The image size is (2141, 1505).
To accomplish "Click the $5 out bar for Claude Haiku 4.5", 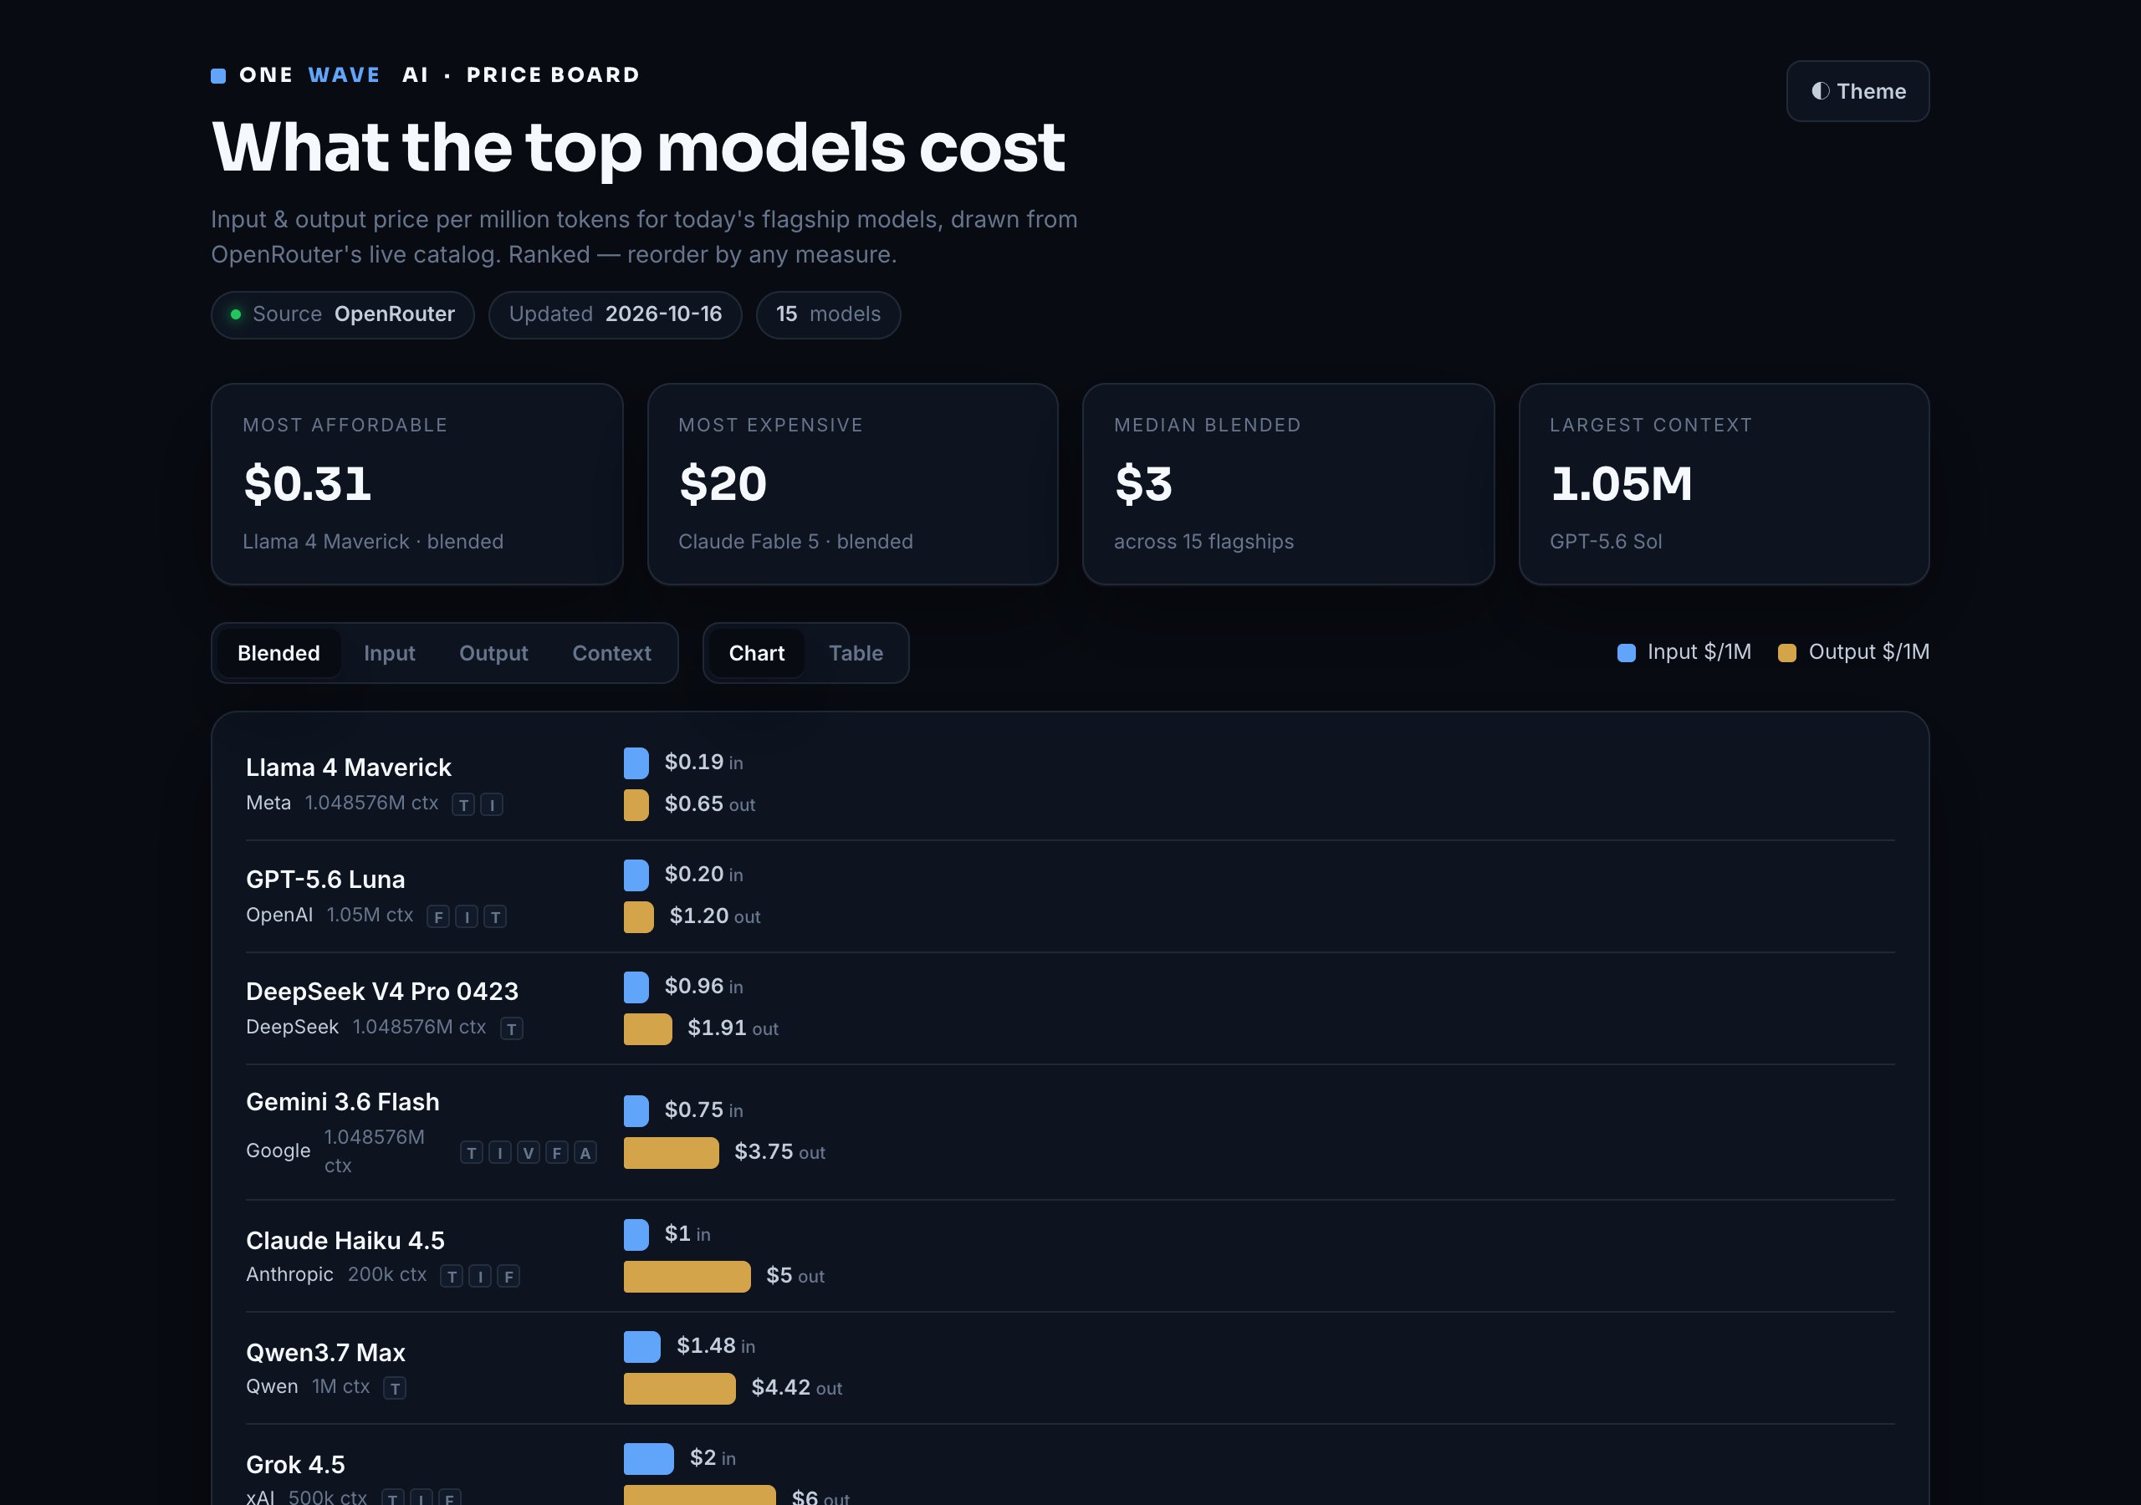I will pos(687,1276).
